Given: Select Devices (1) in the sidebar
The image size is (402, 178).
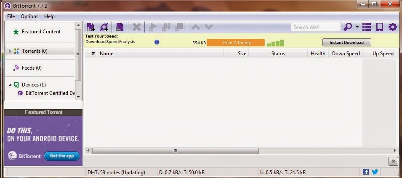Looking at the screenshot, I should click(34, 84).
